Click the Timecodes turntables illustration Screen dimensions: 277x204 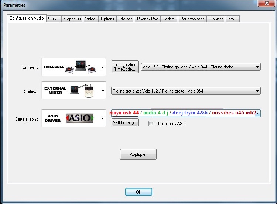coord(81,67)
